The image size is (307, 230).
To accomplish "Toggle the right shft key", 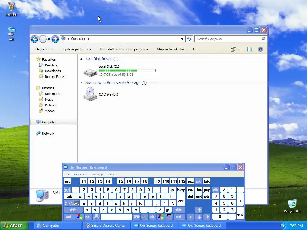I will click(x=178, y=210).
